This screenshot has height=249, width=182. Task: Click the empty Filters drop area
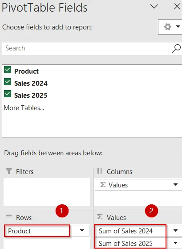click(x=47, y=192)
